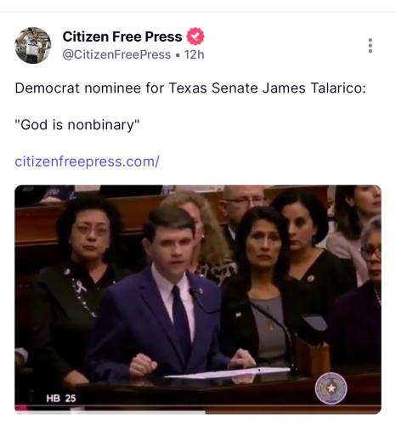Screen dimensions: 396x425
Task: Click the pink played portion of progress bar
Action: point(22,410)
